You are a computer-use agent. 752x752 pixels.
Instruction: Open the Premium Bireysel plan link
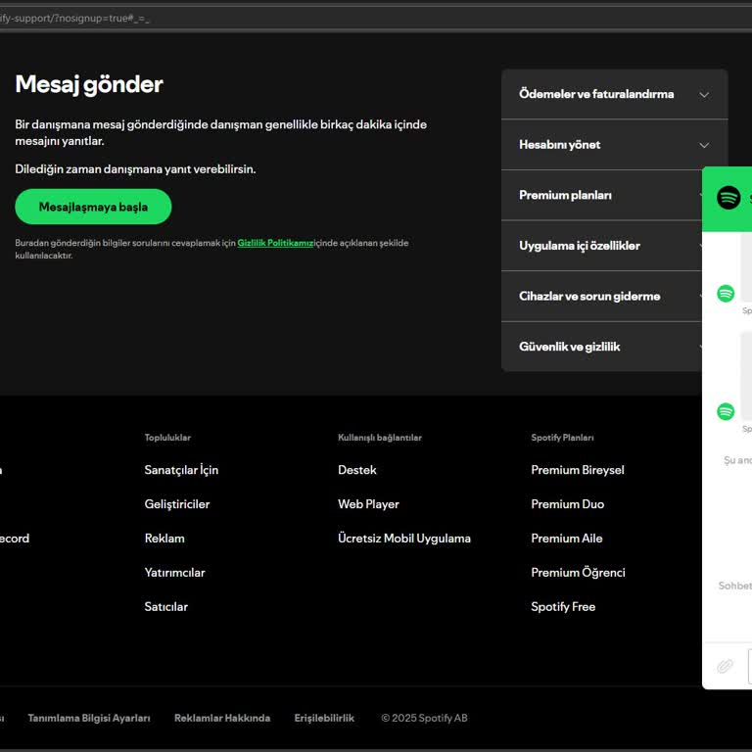pyautogui.click(x=578, y=470)
